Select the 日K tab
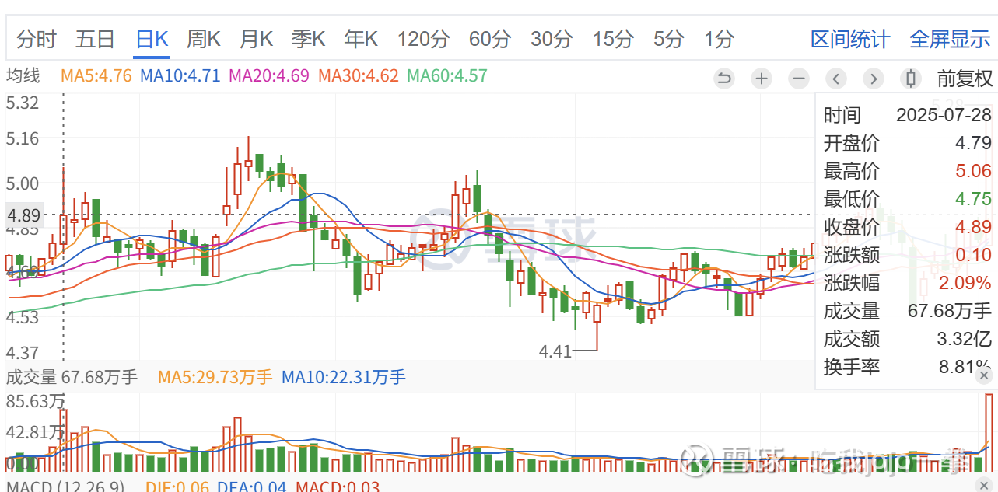This screenshot has width=998, height=492. click(x=152, y=39)
